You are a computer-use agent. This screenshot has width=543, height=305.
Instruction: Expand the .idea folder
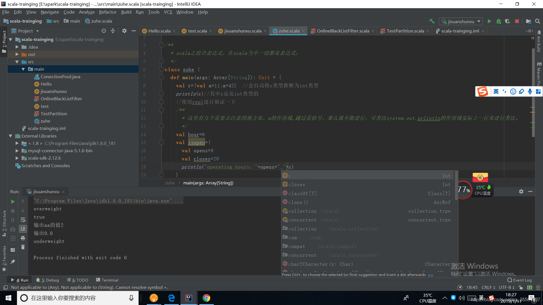(x=17, y=47)
